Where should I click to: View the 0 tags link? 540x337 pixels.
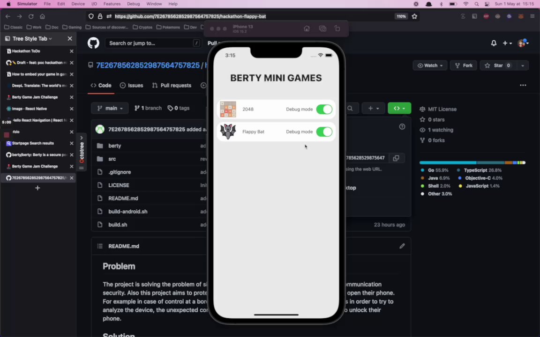(x=179, y=108)
